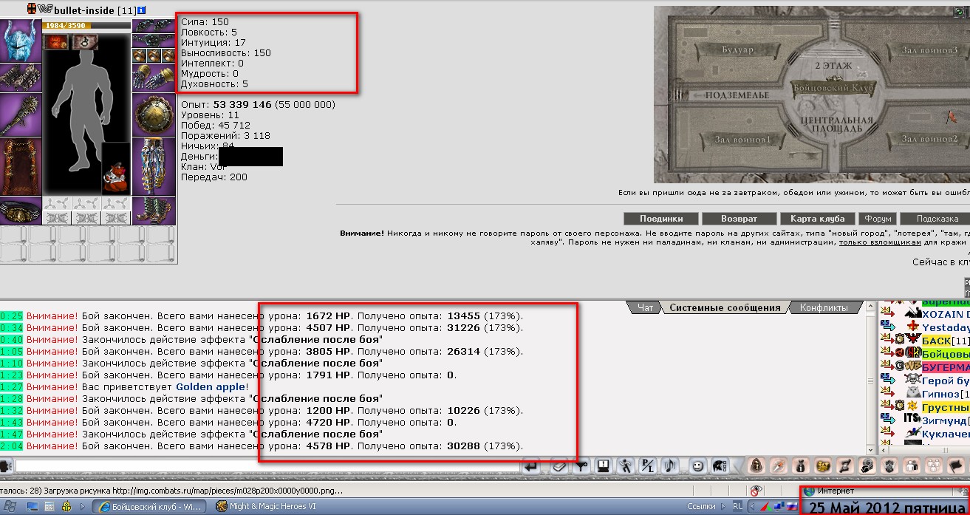Click the gold coins icon
This screenshot has height=515, width=970.
[824, 465]
